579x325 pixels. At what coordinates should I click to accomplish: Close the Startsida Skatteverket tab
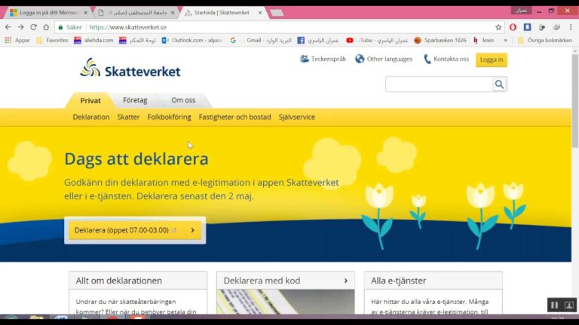pos(260,13)
